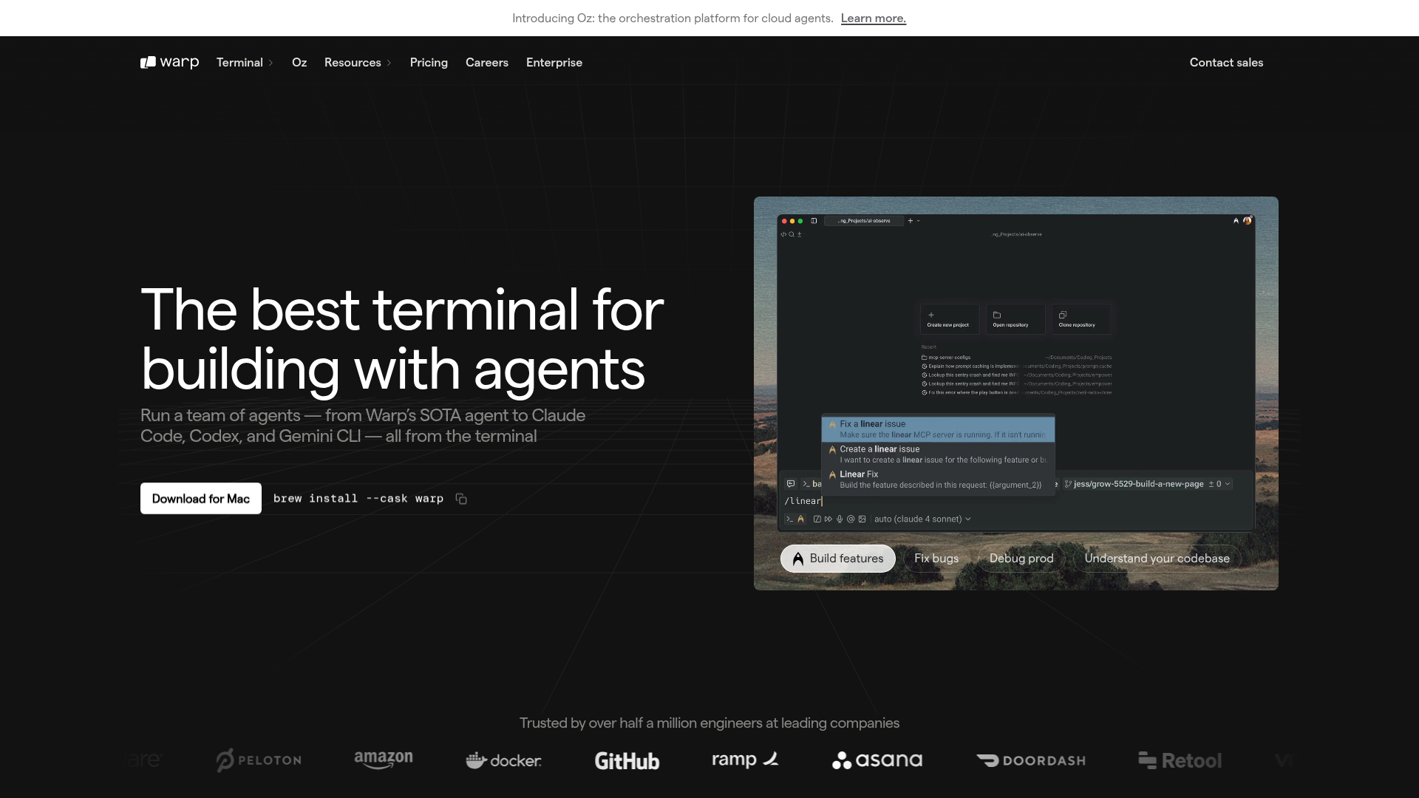Click the fast-forward icon in the input toolbar
Viewport: 1419px width, 798px height.
click(828, 519)
